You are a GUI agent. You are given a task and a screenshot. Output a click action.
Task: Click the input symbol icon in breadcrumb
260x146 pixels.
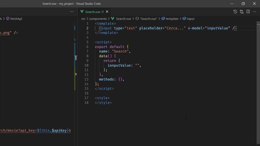tap(184, 19)
